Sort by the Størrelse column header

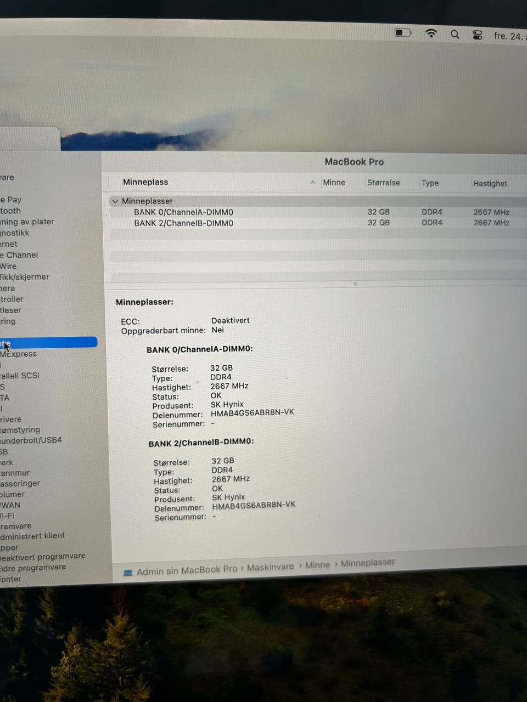coord(383,183)
